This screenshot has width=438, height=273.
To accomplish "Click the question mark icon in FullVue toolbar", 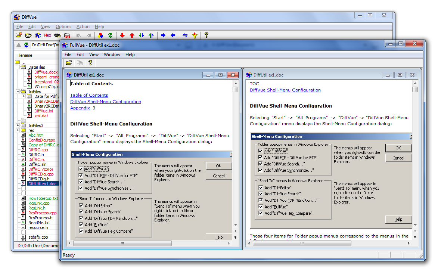I will [90, 63].
